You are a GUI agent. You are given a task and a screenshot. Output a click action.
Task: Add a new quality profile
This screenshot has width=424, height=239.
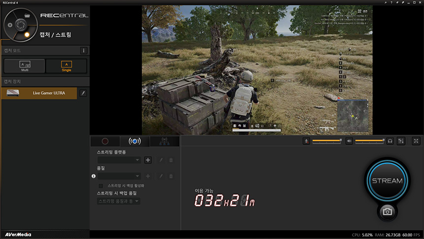[148, 176]
